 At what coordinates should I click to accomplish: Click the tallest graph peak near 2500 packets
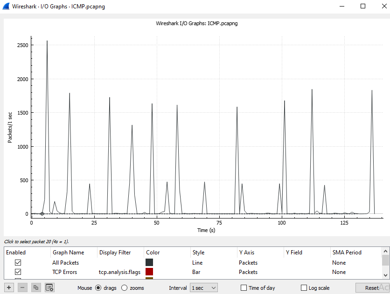click(47, 41)
